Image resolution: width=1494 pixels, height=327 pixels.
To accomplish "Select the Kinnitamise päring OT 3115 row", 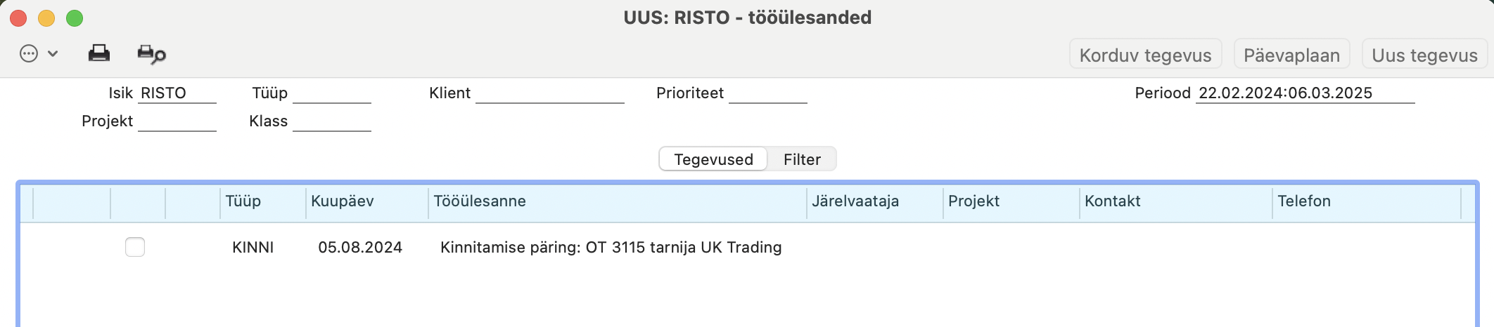I will pos(747,247).
